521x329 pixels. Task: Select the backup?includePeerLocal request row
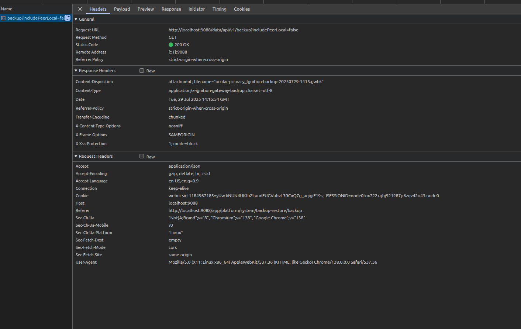click(x=36, y=18)
